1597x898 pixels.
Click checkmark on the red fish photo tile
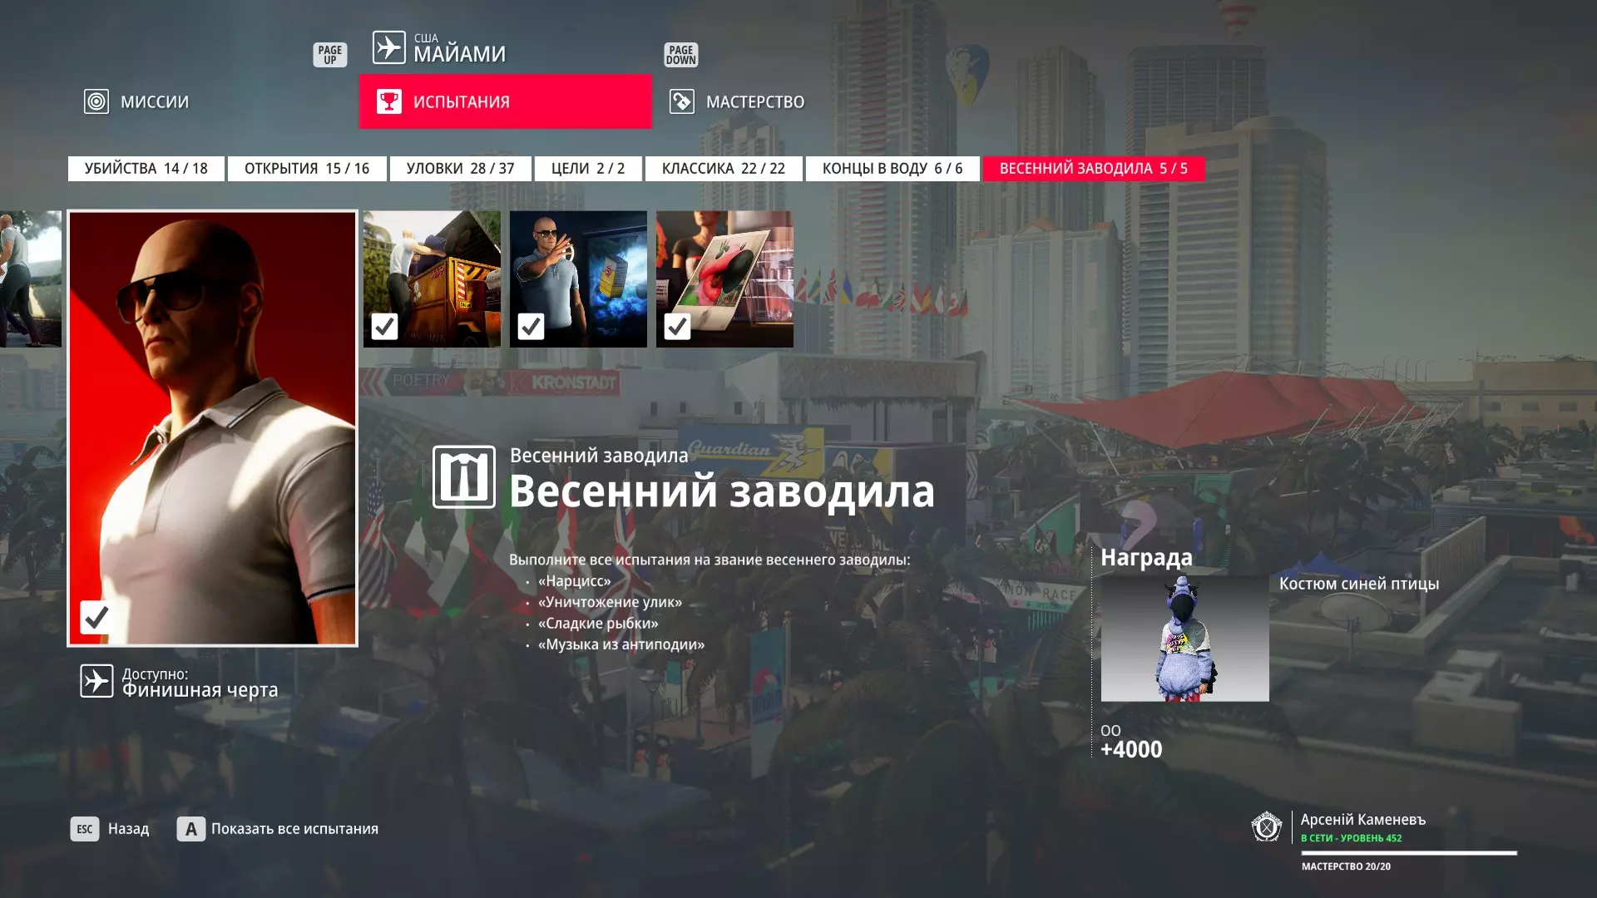click(x=677, y=327)
